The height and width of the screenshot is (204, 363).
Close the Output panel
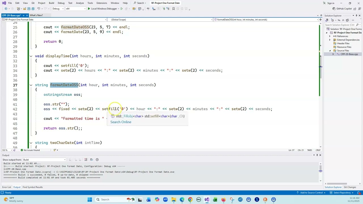pos(320,155)
